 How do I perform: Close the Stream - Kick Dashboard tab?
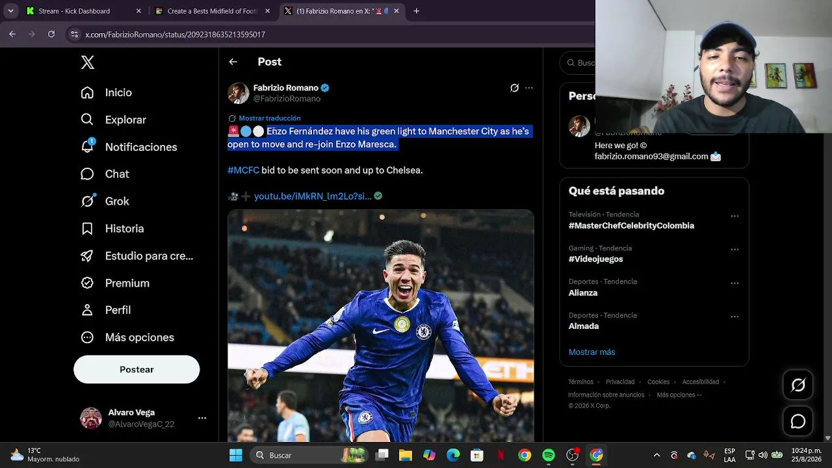tap(138, 11)
